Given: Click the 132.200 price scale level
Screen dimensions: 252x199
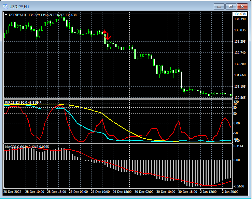Looking at the screenshot, I should point(240,64).
